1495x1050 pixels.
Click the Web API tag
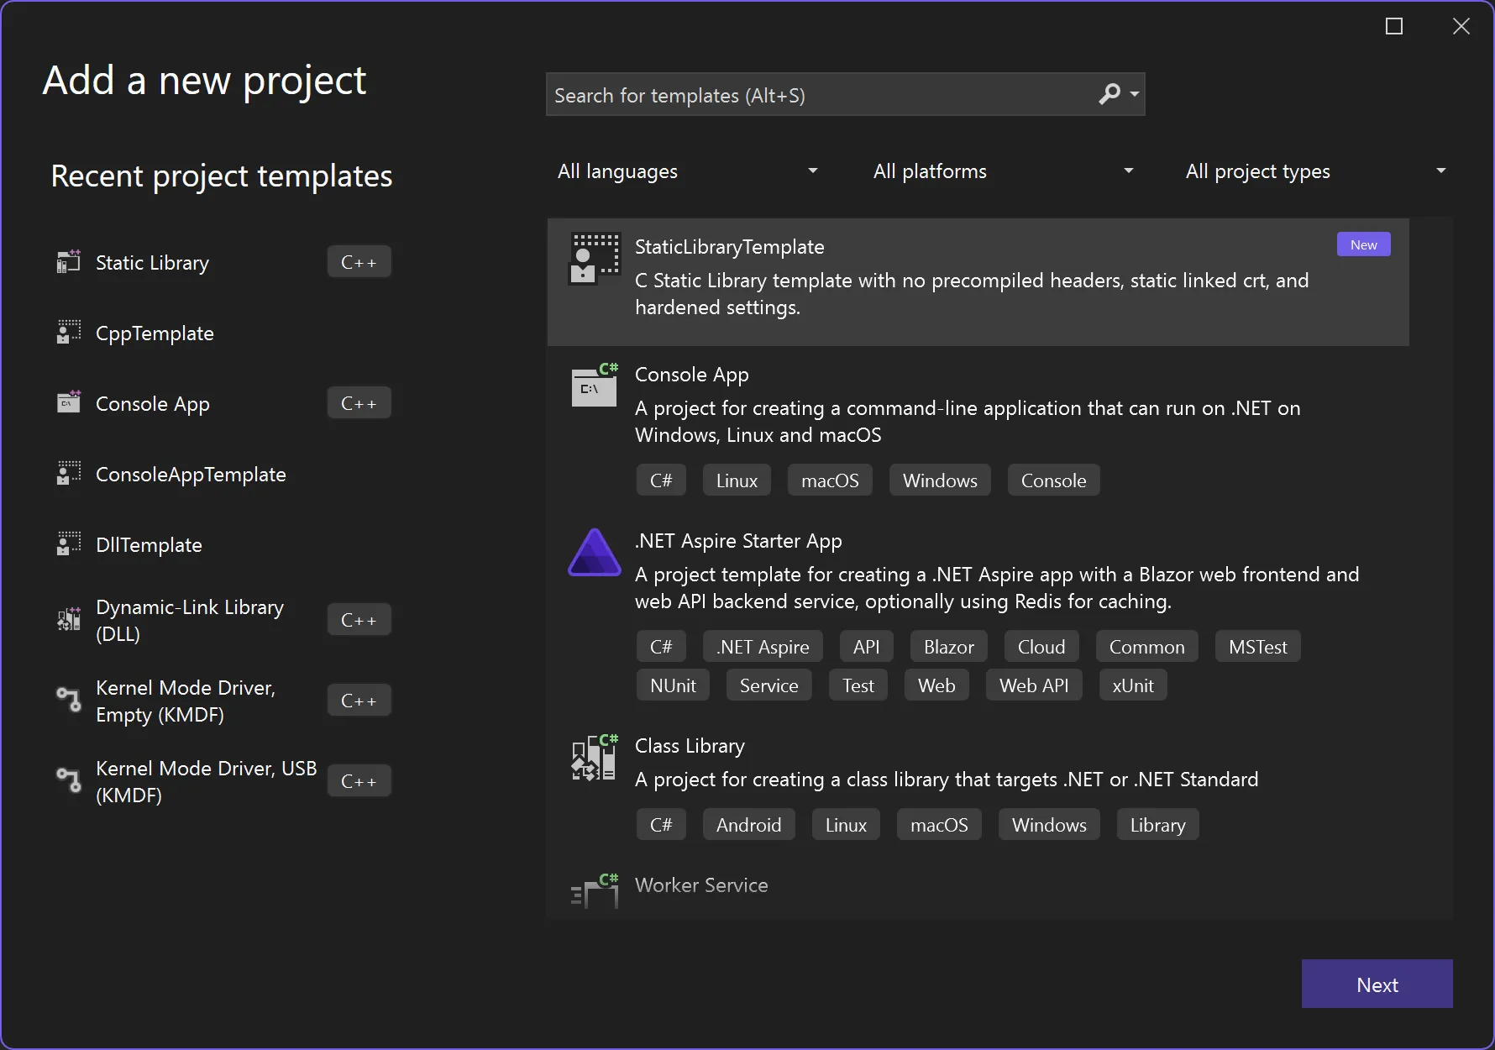click(1034, 685)
